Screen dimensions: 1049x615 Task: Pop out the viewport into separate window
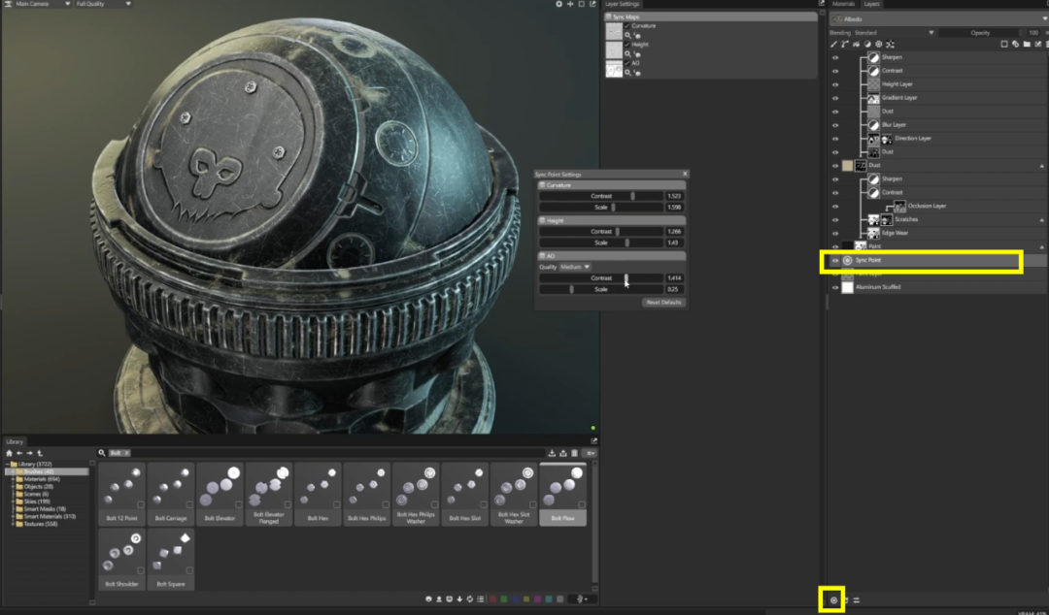point(592,4)
